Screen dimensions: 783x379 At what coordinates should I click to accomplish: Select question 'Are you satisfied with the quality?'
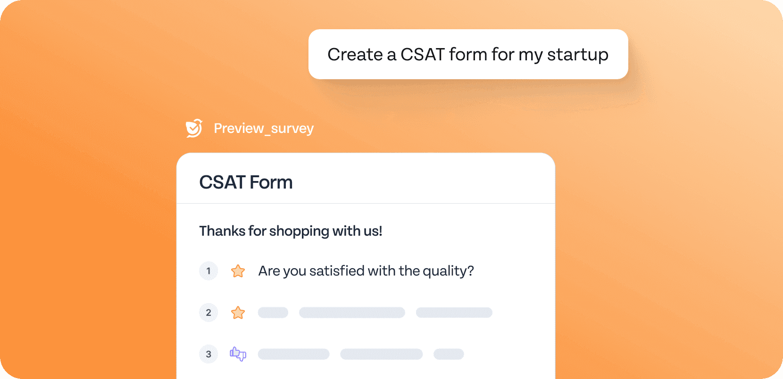tap(366, 271)
